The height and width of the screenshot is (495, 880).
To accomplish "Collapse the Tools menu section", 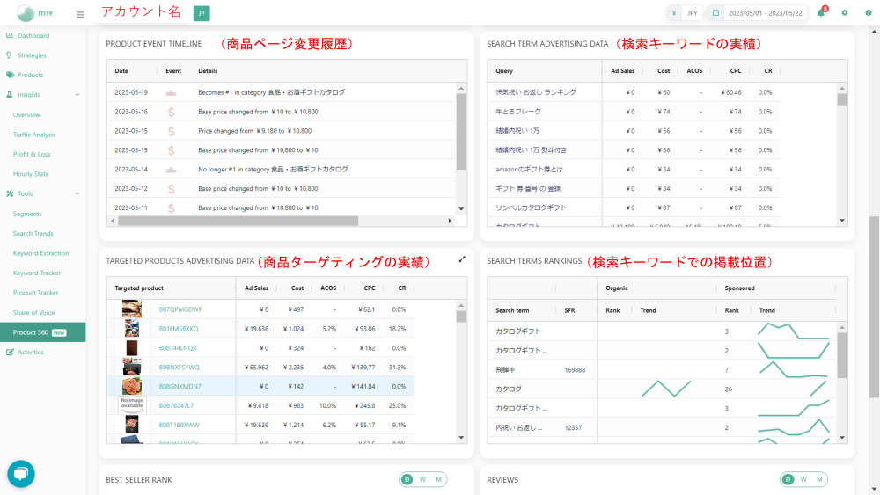I will (77, 193).
